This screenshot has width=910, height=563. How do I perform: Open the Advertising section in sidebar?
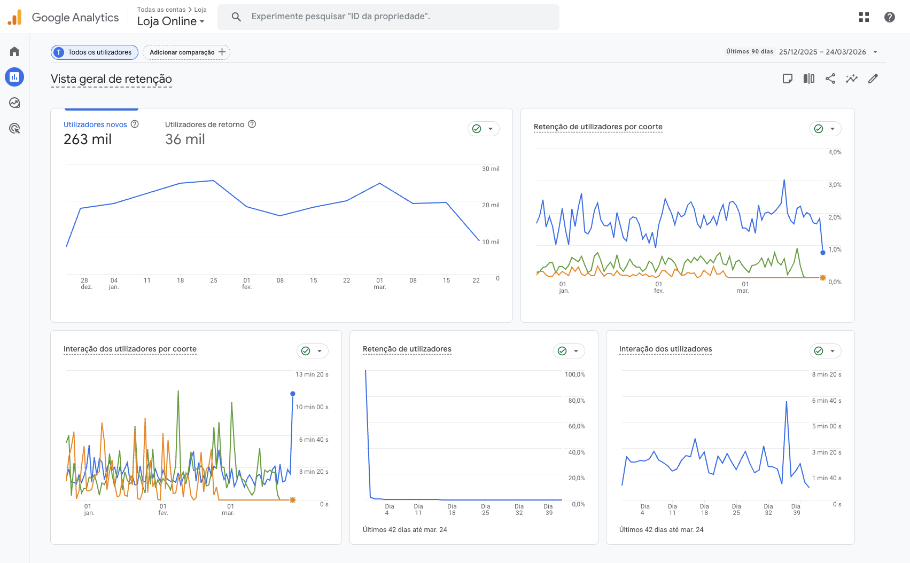(x=14, y=128)
